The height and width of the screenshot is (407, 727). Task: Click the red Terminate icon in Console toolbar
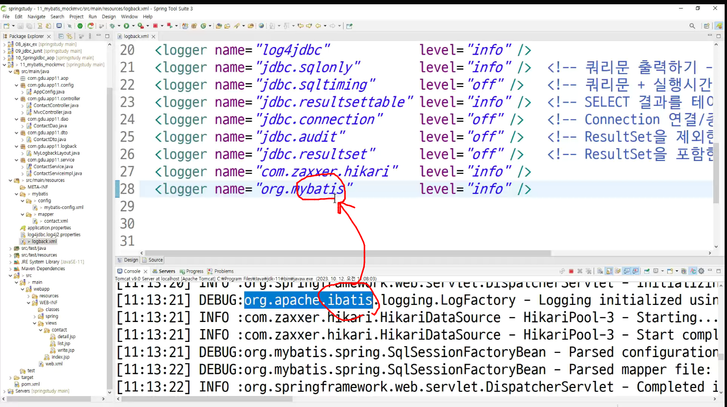[x=571, y=271]
